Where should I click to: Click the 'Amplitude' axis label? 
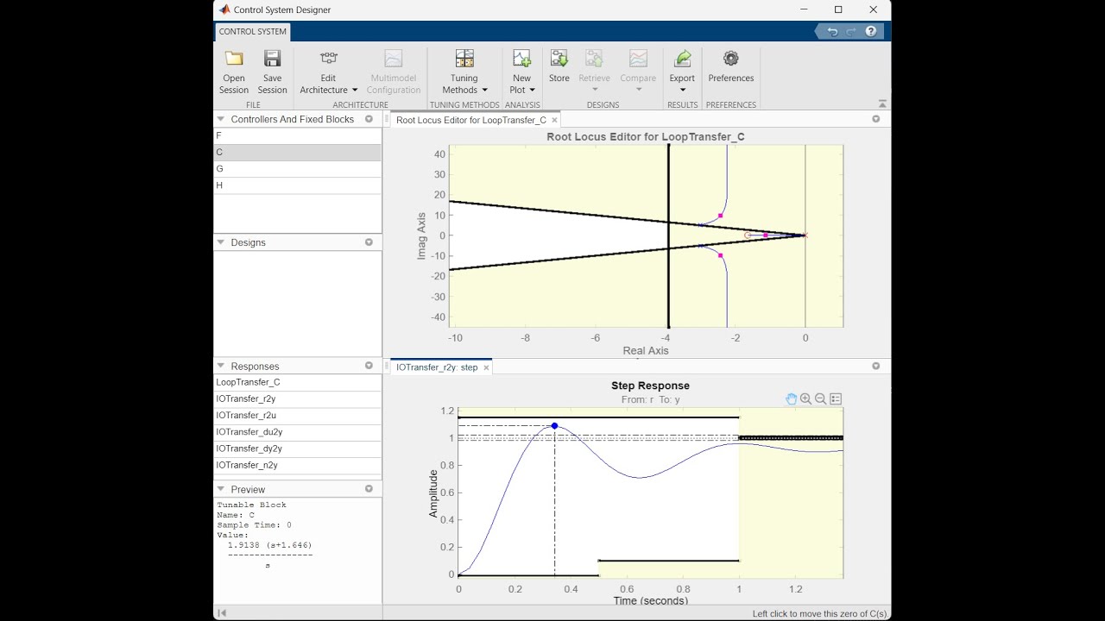coord(433,493)
